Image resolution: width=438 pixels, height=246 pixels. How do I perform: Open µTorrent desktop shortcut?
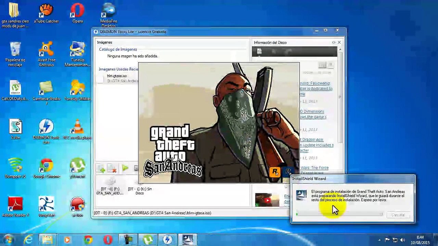(x=77, y=168)
